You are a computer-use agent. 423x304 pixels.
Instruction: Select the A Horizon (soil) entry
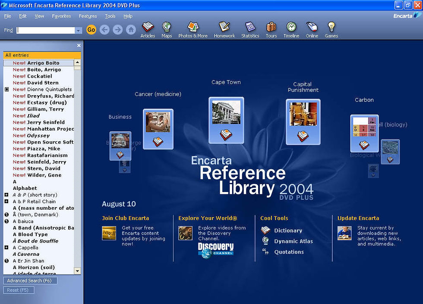(x=38, y=267)
